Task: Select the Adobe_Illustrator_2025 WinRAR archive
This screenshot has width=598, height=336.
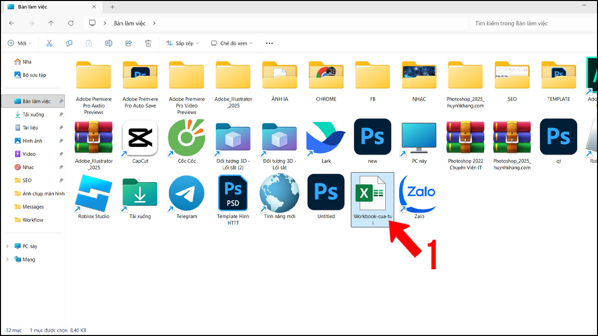Action: (94, 145)
